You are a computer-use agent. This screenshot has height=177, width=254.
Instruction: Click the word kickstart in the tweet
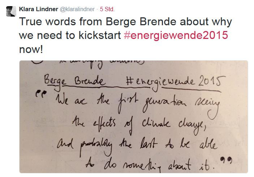tap(100, 35)
